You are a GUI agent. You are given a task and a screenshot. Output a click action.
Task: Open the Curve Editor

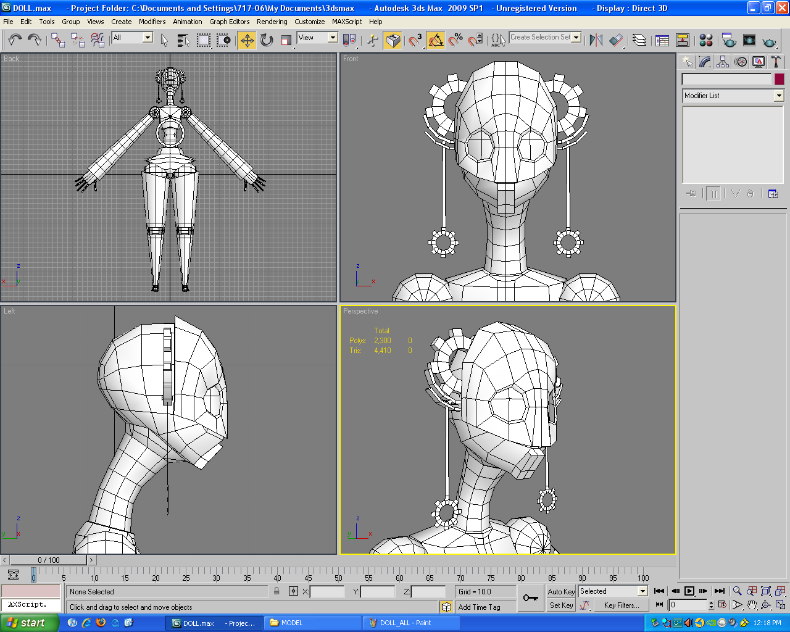coord(662,40)
